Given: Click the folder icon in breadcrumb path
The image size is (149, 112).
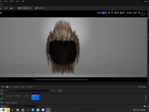Looking at the screenshot, I should point(7,87).
